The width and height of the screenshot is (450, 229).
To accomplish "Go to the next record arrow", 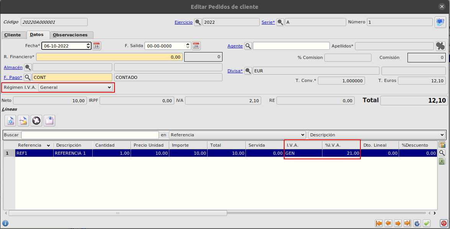I will 398,223.
